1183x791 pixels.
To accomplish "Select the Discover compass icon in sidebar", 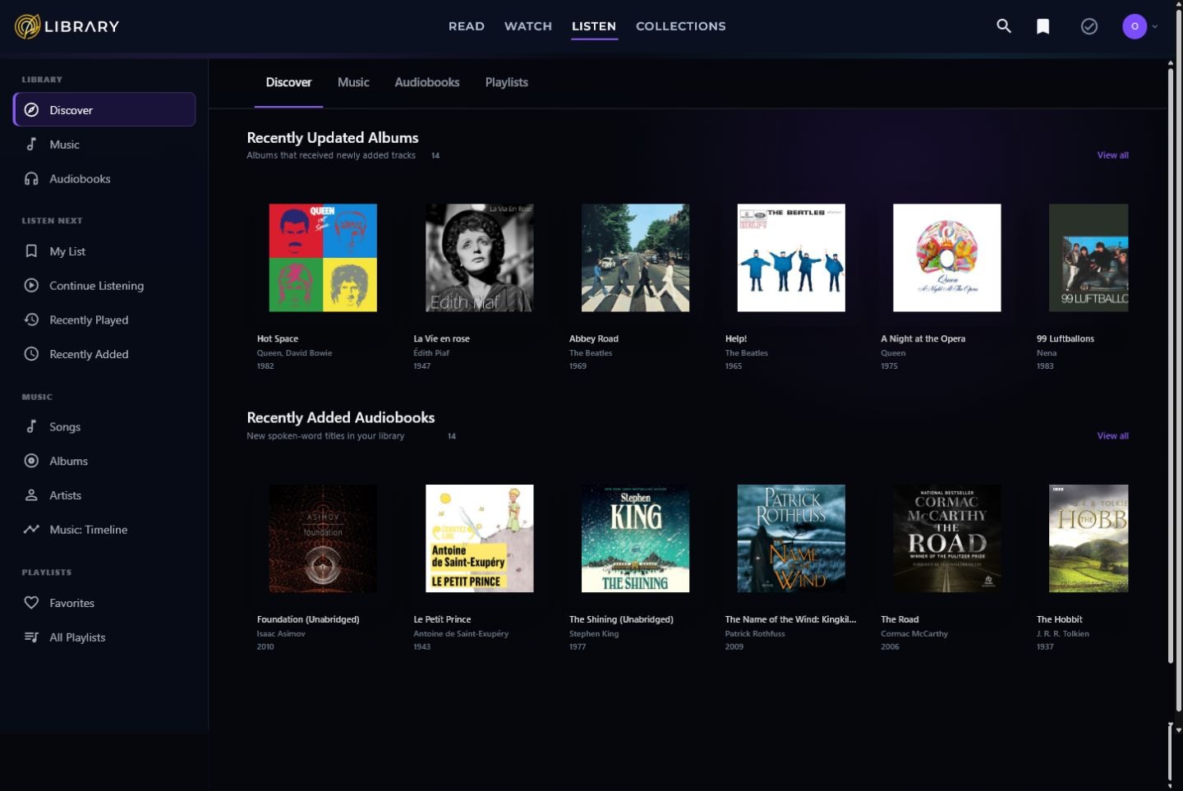I will [31, 110].
